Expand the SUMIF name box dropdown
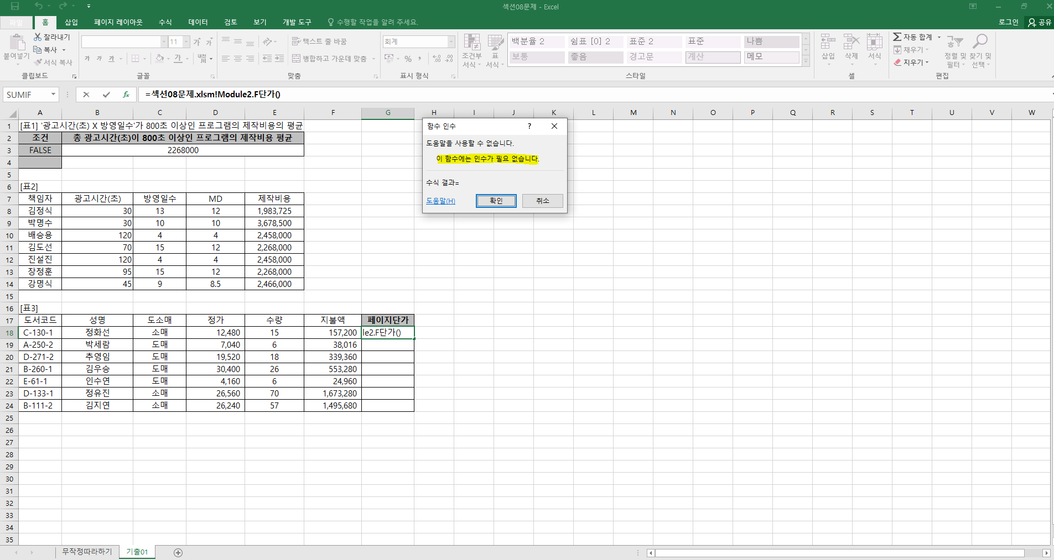The width and height of the screenshot is (1054, 560). tap(53, 95)
